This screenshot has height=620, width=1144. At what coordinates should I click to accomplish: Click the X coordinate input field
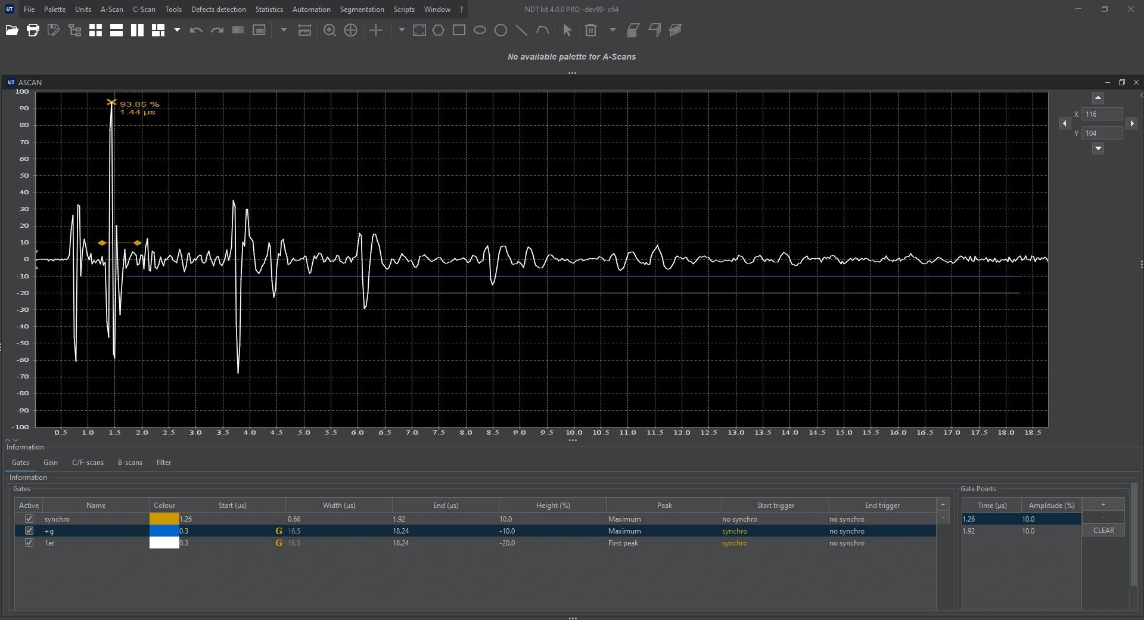[x=1102, y=114]
